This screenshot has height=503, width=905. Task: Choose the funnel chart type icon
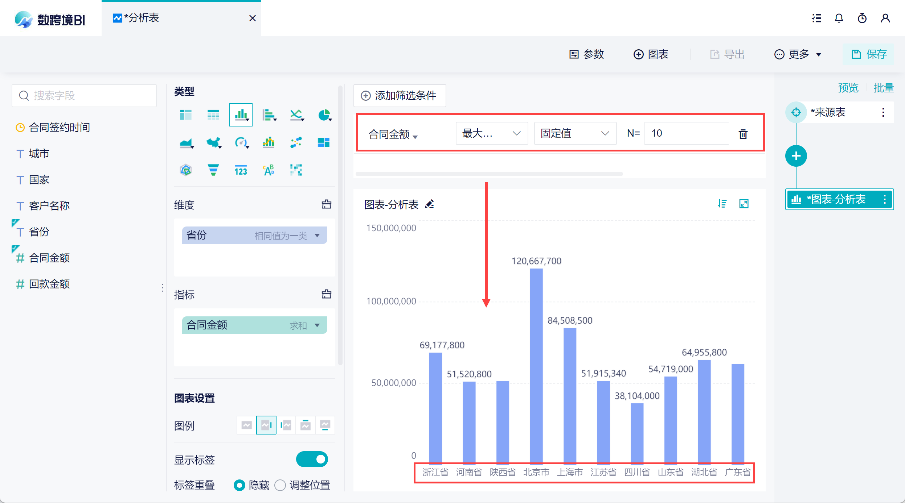(213, 170)
